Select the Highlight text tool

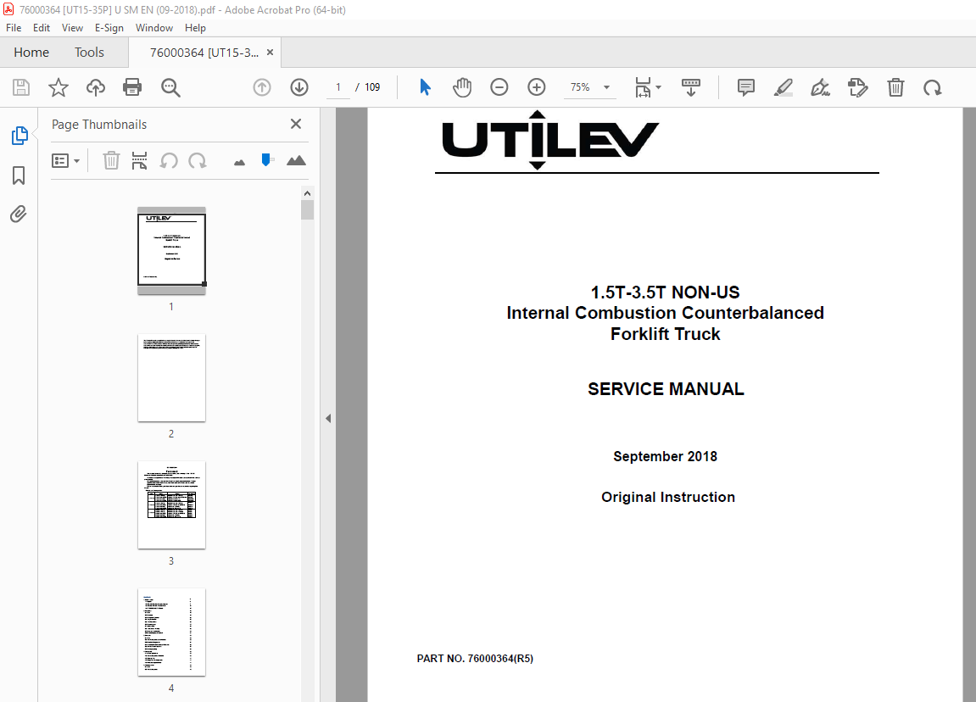tap(783, 87)
